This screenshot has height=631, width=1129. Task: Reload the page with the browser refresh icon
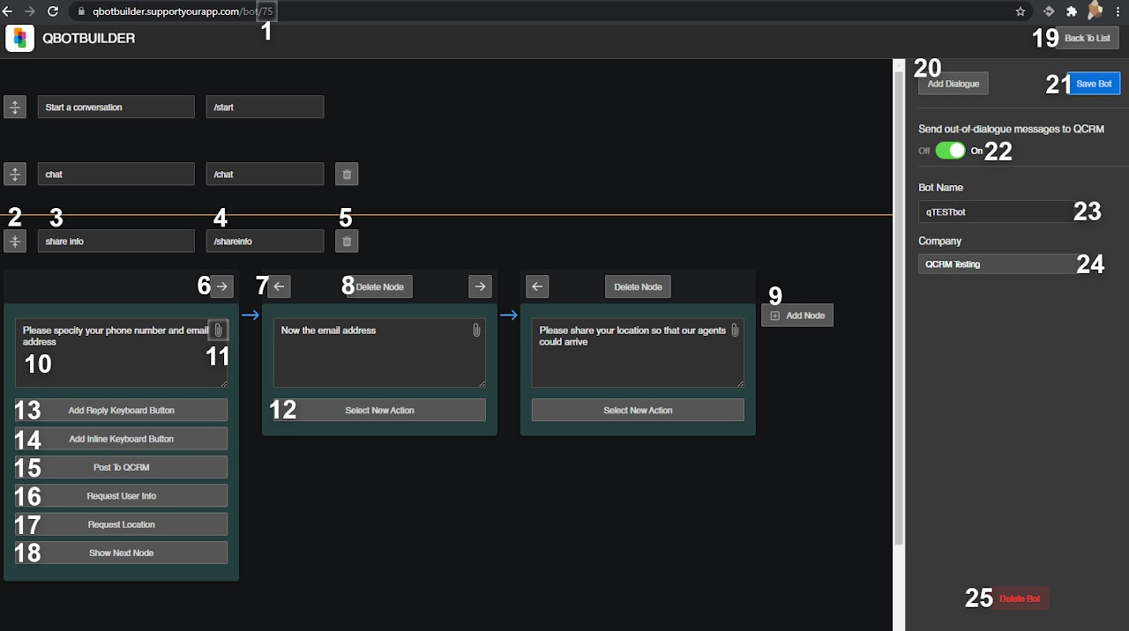tap(53, 11)
